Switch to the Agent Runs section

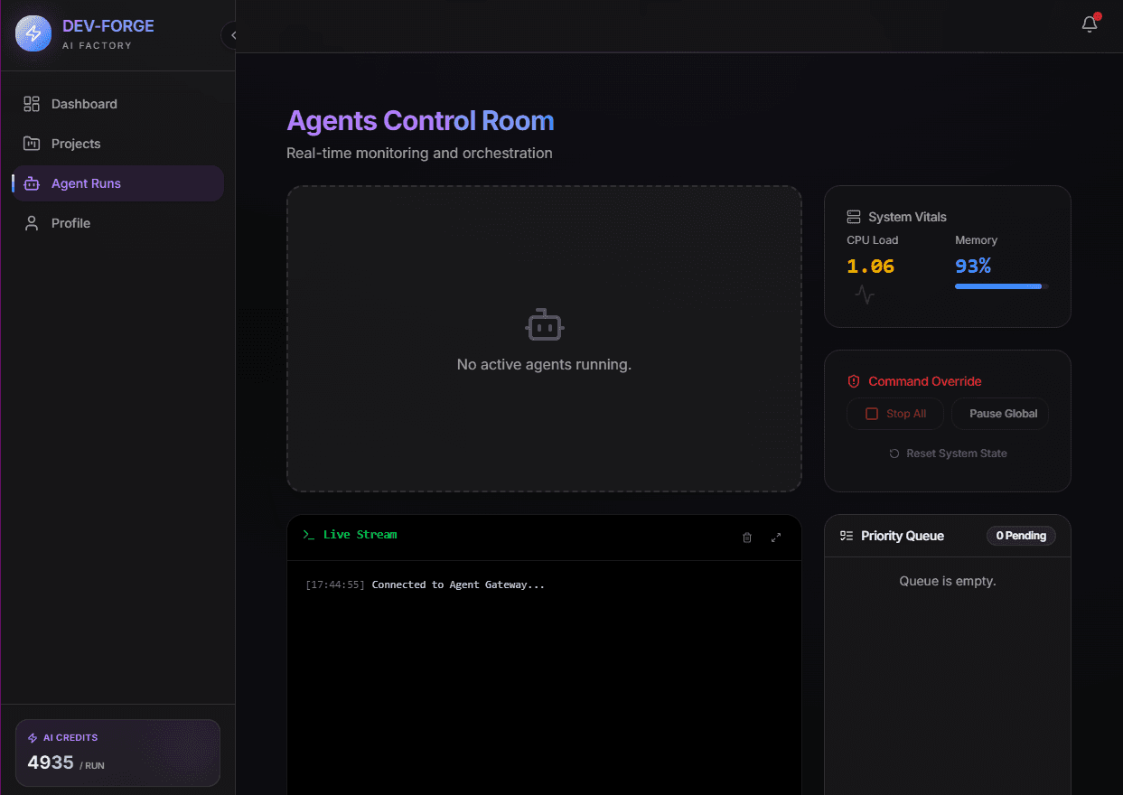[86, 182]
